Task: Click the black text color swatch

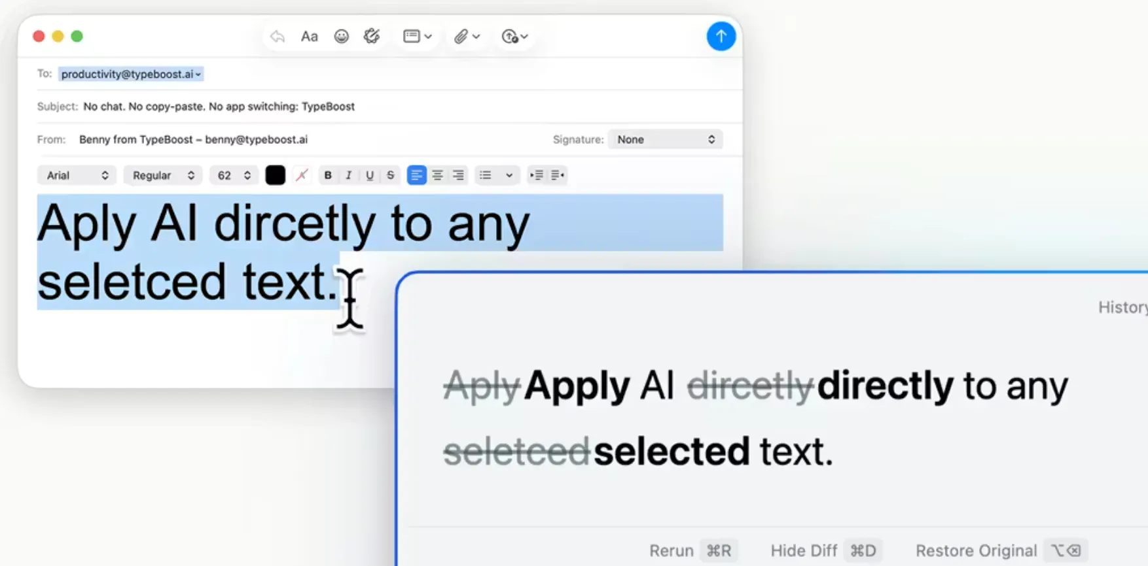Action: pyautogui.click(x=276, y=175)
